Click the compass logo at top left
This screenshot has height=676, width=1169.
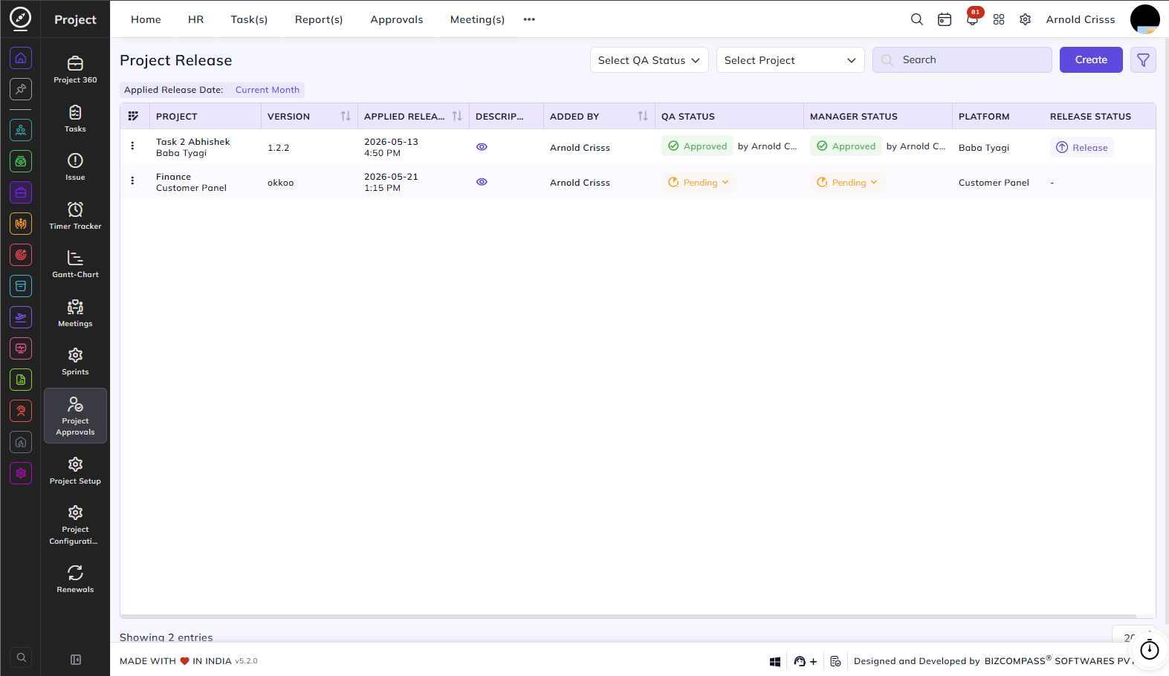tap(21, 18)
